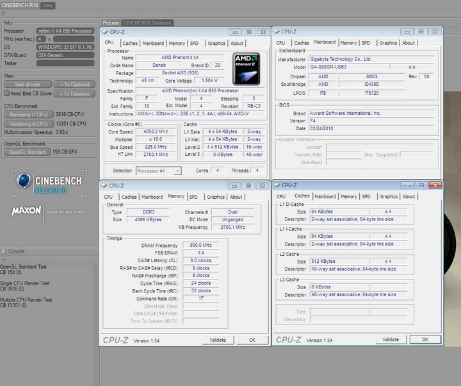Image resolution: width=461 pixels, height=386 pixels.
Task: Click the CPU-Z title icon in Caches window
Action: [277, 185]
